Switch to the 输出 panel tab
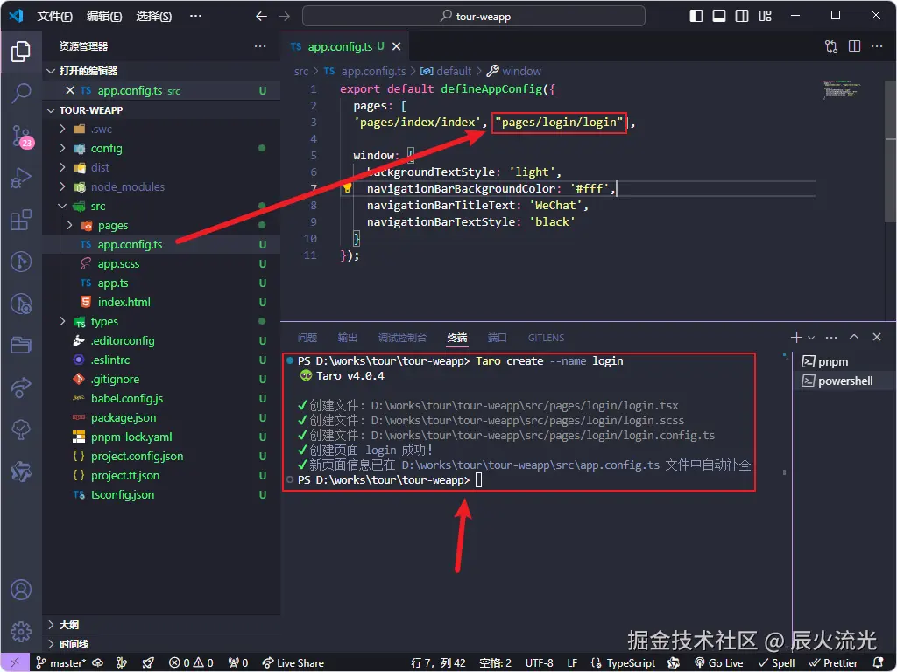Screen dimensions: 897x672 tap(347, 339)
